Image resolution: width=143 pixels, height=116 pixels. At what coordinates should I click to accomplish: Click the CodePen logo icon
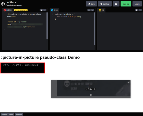click(3, 4)
